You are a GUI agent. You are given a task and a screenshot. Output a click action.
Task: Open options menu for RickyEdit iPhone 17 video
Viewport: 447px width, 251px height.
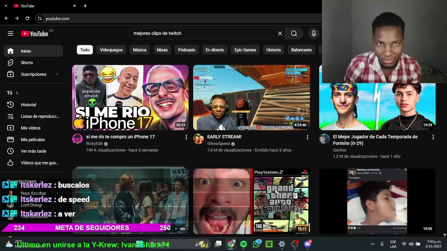[186, 137]
